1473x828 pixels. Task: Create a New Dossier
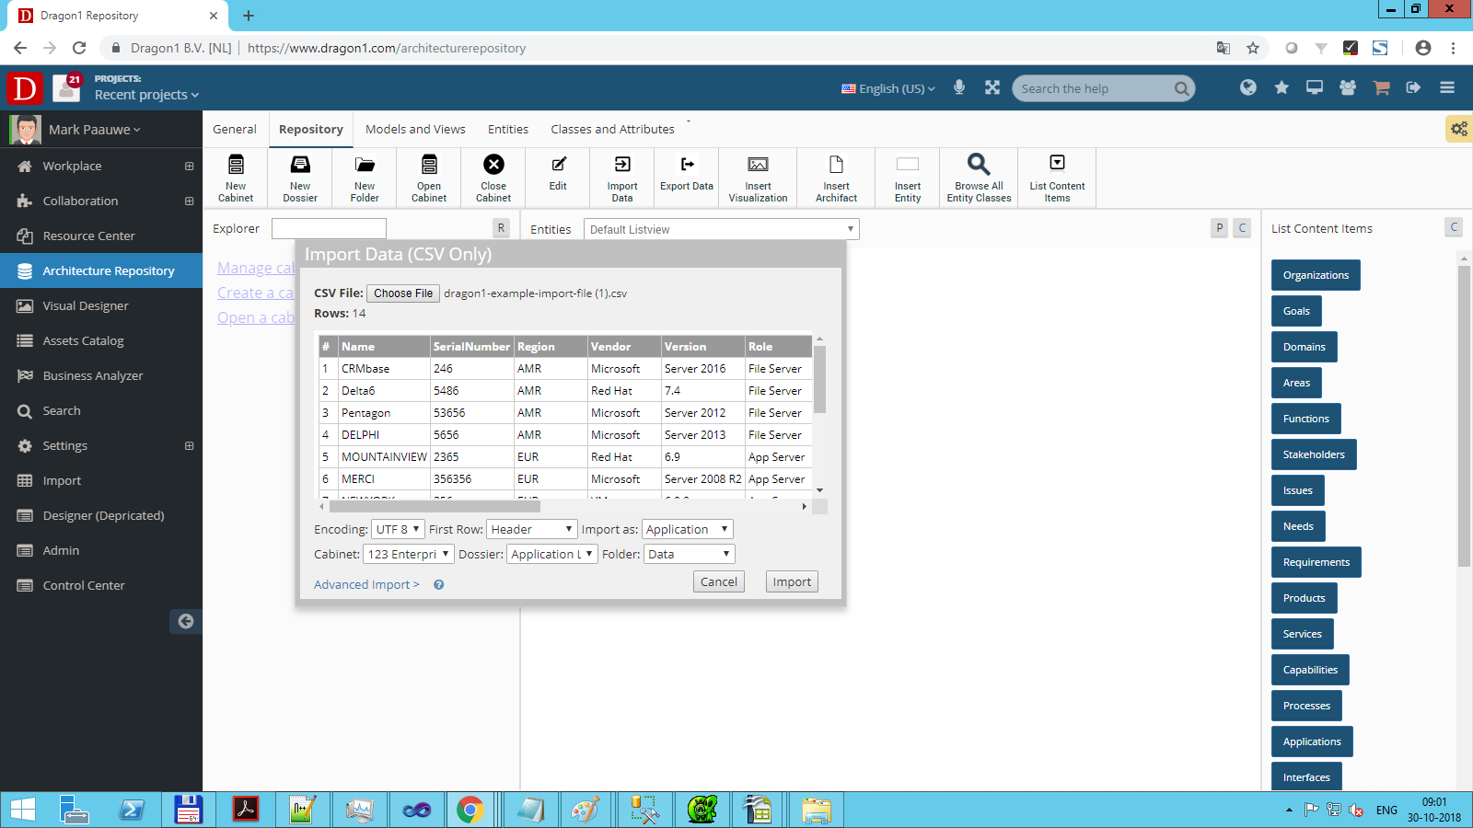pos(300,178)
